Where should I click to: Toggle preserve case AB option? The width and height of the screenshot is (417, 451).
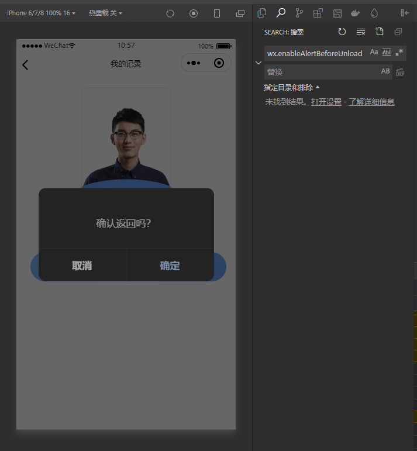point(385,71)
